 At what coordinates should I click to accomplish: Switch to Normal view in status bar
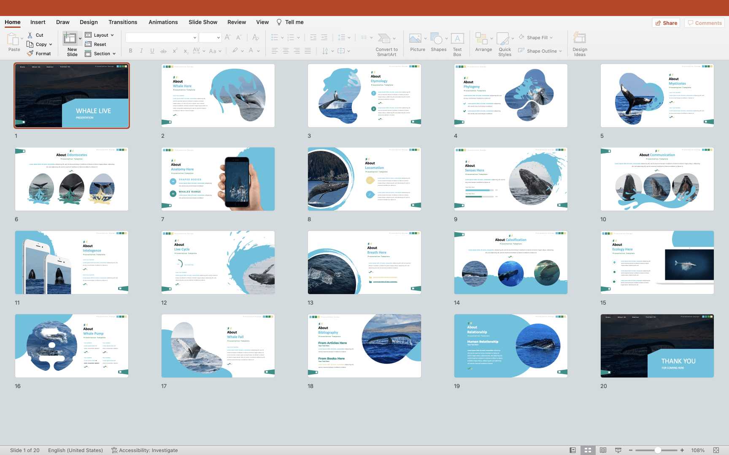572,450
